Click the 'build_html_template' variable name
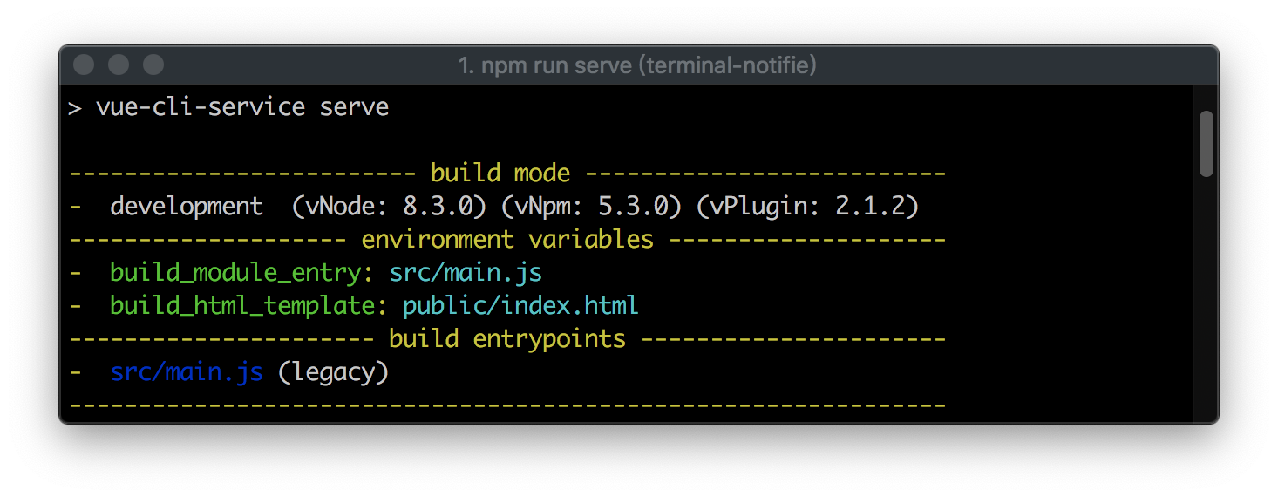The image size is (1278, 497). (x=242, y=306)
